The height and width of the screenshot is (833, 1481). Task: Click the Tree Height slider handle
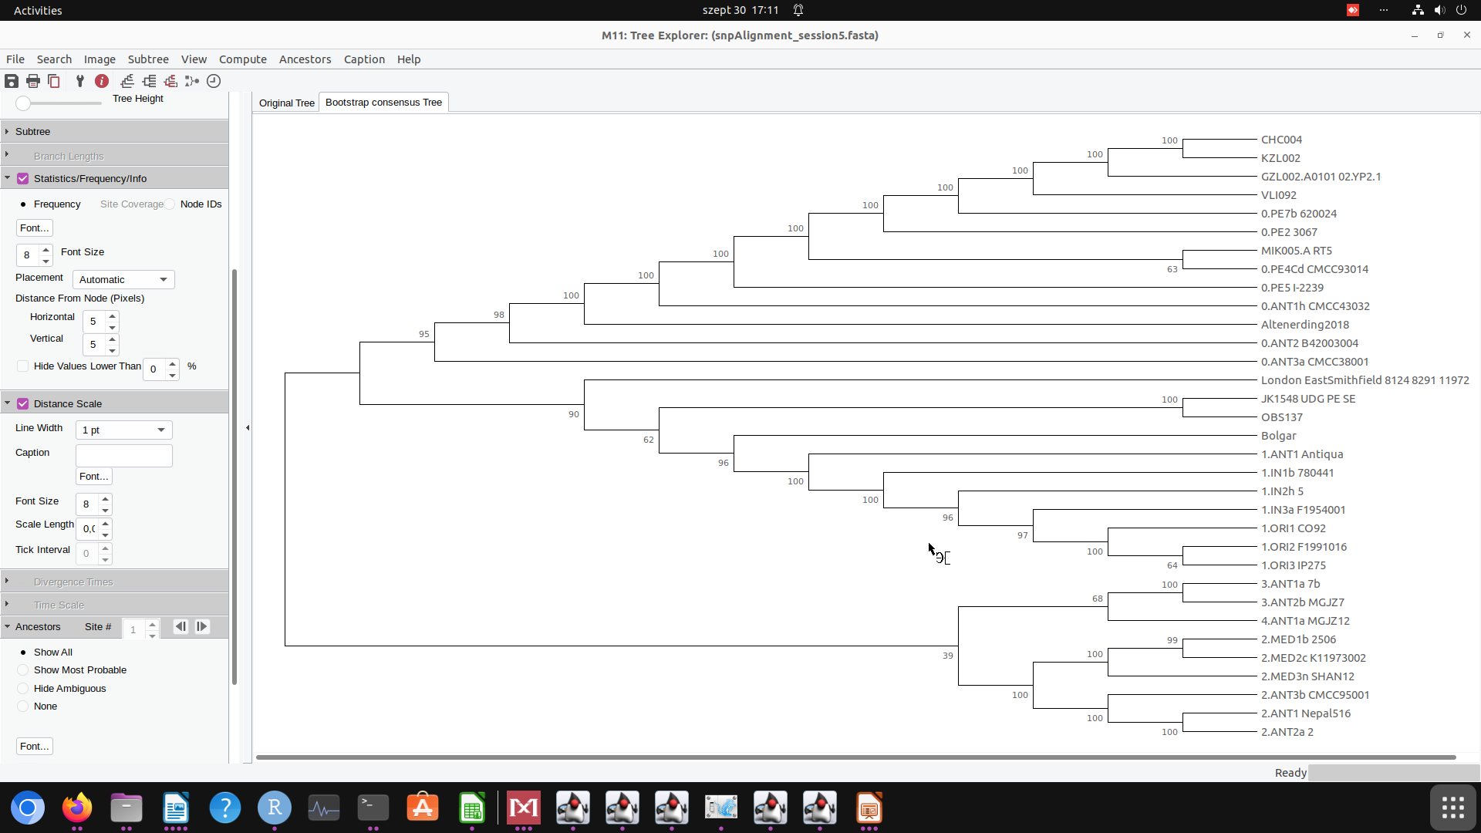coord(23,103)
